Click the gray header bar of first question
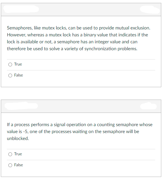The height and width of the screenshot is (183, 163). [x=81, y=10]
